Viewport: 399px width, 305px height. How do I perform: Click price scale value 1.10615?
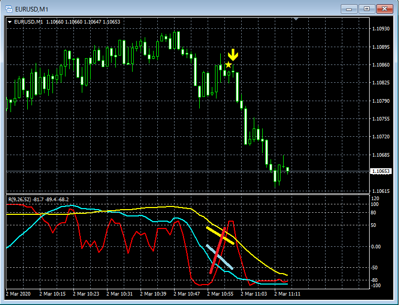[x=381, y=191]
